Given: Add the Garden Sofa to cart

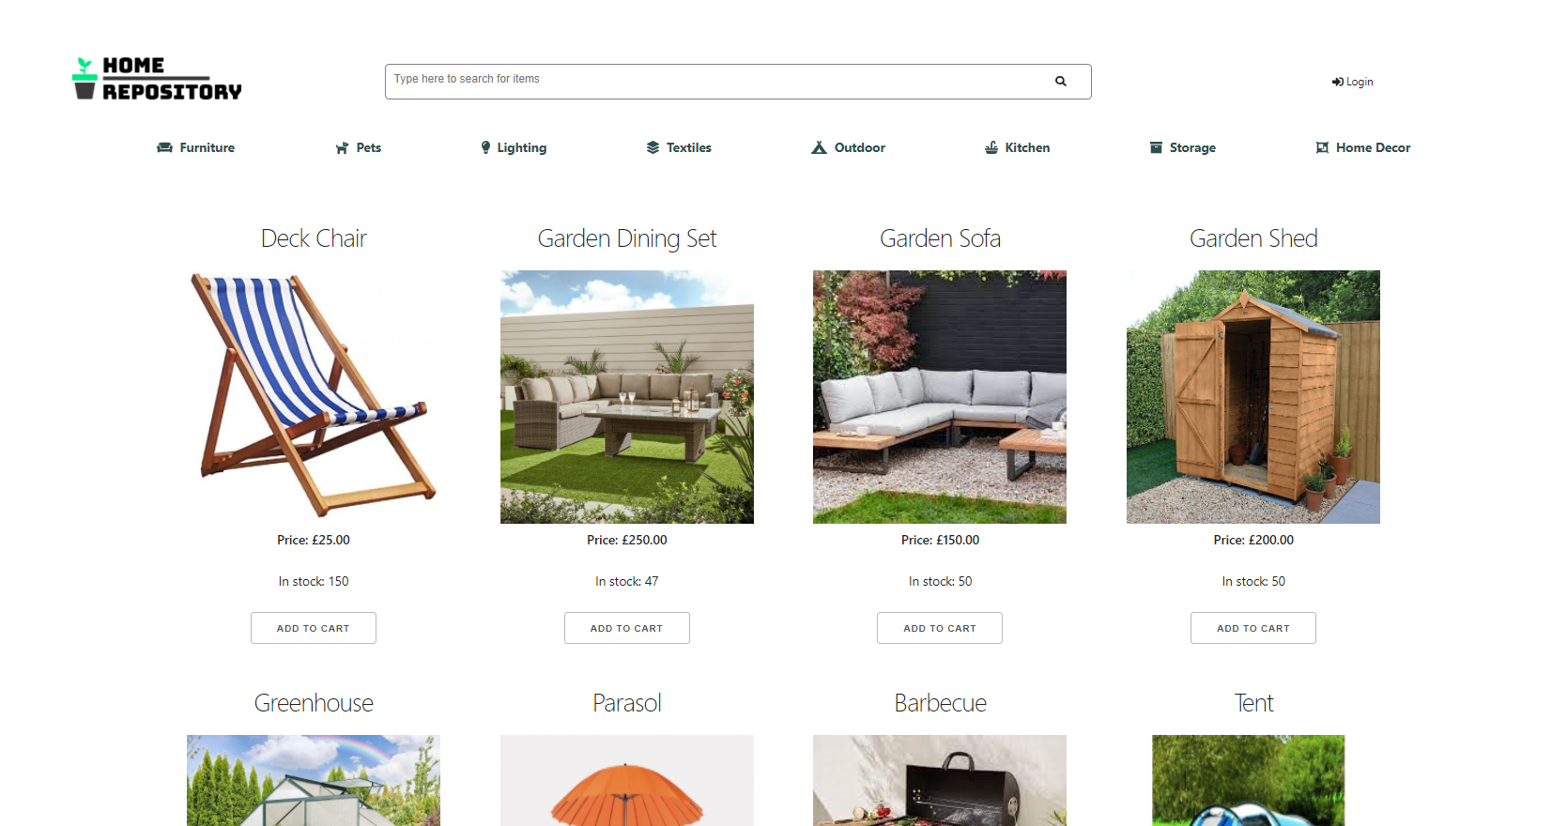Looking at the screenshot, I should [940, 628].
